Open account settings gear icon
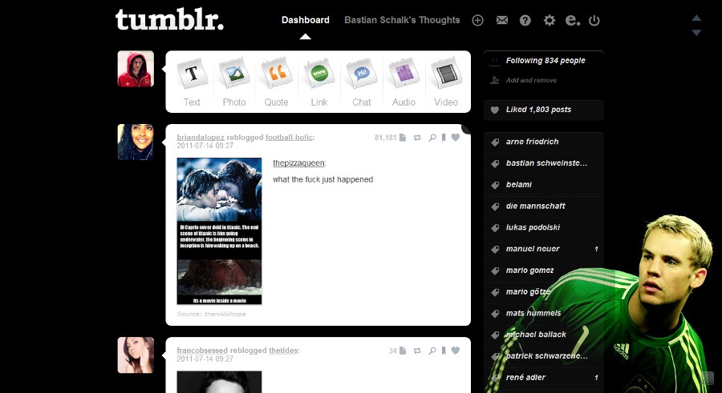Screen dimensions: 722x393 550,20
